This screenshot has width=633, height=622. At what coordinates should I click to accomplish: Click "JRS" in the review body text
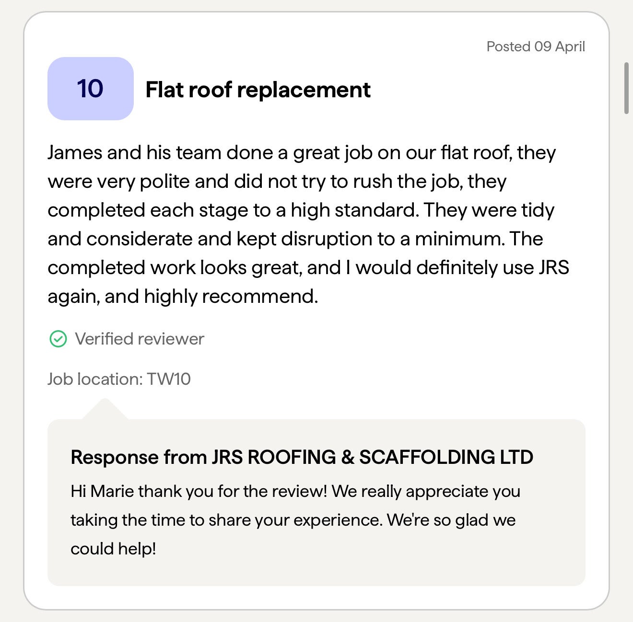(x=554, y=268)
